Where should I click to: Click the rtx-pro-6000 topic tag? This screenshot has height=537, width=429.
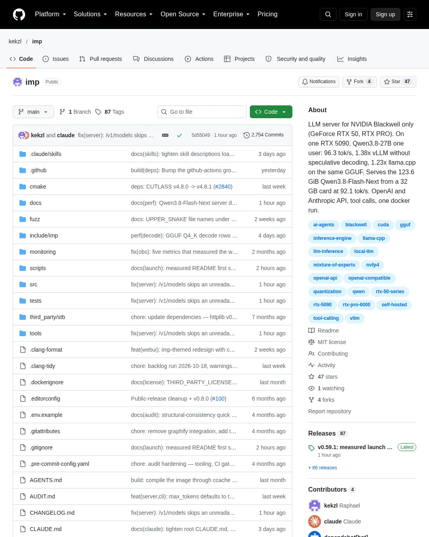[x=356, y=305]
